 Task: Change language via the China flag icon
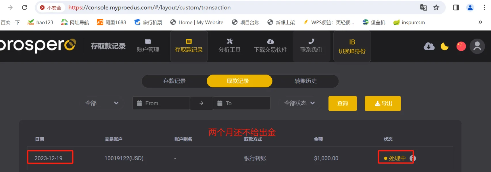[461, 46]
